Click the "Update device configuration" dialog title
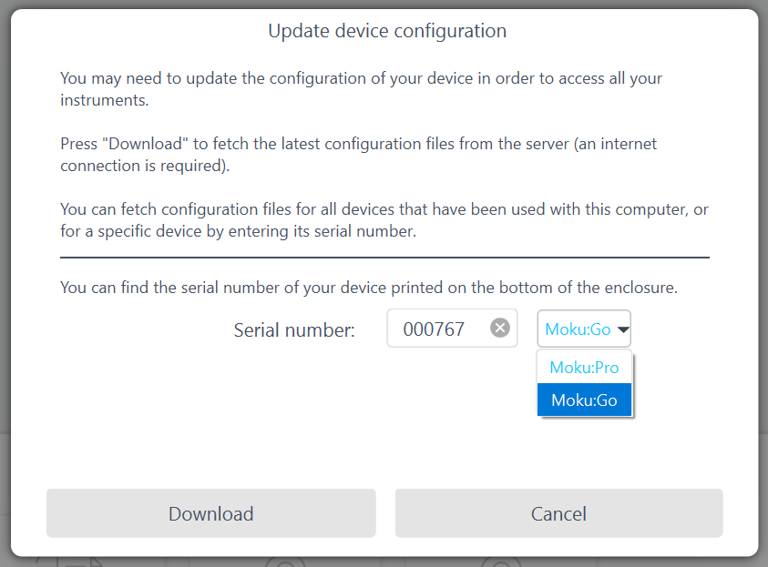Image resolution: width=768 pixels, height=567 pixels. [x=387, y=31]
